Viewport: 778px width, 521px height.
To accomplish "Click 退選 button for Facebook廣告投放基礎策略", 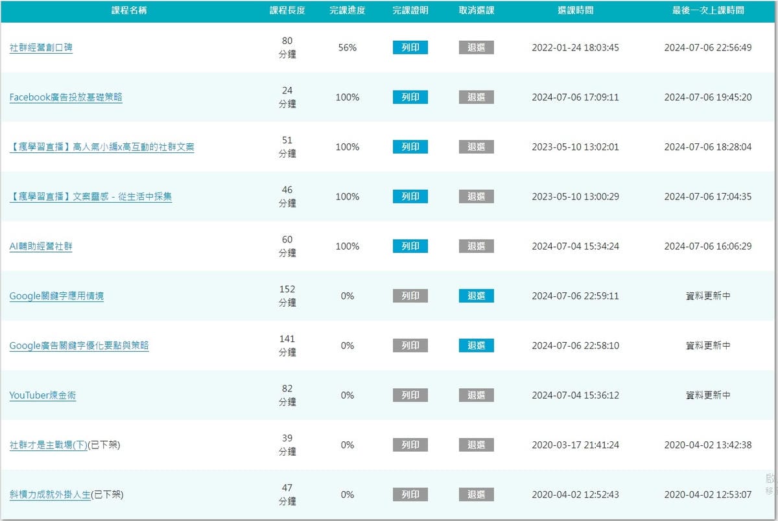I will 477,97.
